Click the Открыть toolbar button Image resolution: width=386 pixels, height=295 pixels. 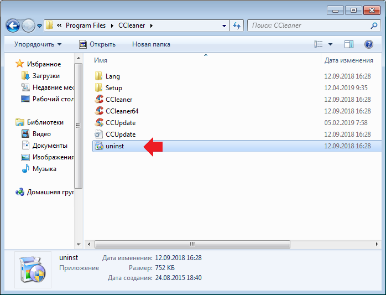(97, 44)
